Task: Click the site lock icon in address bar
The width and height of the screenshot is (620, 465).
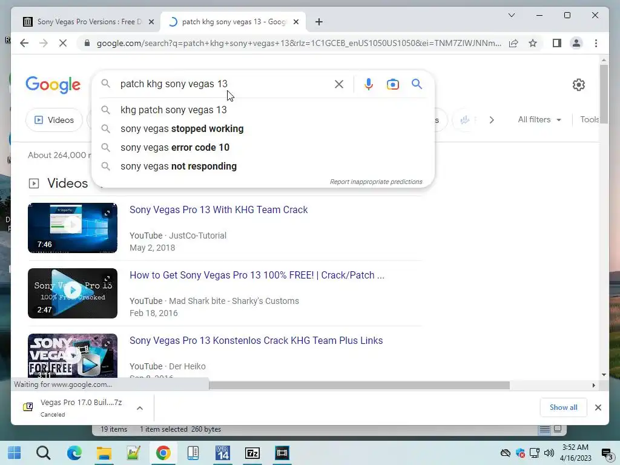Action: point(87,43)
